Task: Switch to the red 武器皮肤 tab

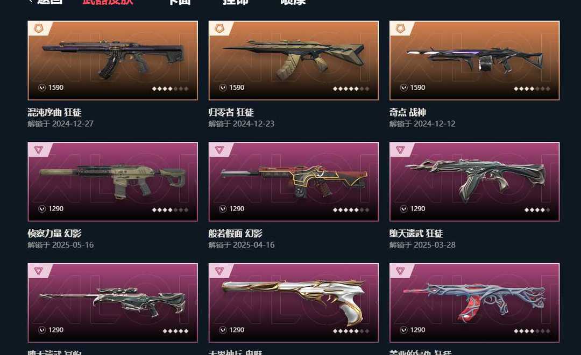Action: [x=108, y=2]
